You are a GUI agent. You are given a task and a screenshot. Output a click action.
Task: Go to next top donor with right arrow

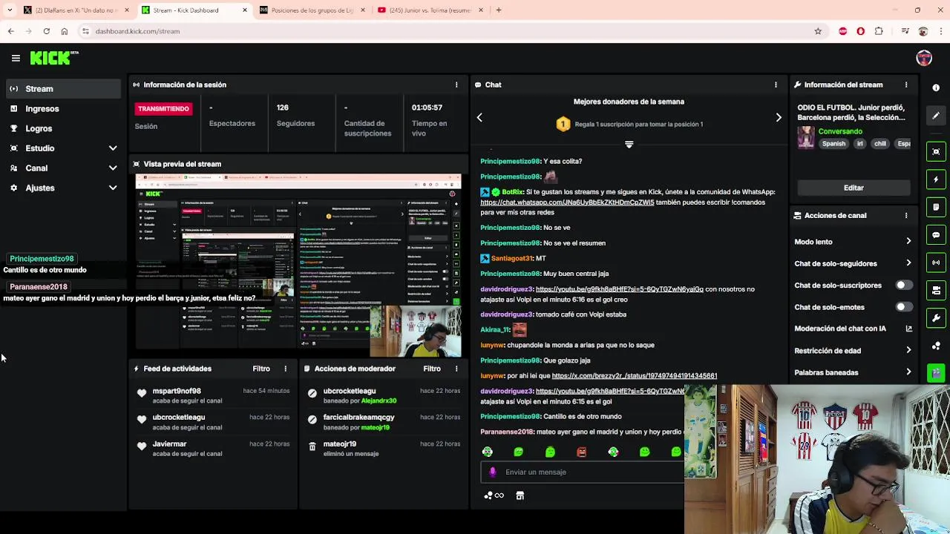pos(779,117)
